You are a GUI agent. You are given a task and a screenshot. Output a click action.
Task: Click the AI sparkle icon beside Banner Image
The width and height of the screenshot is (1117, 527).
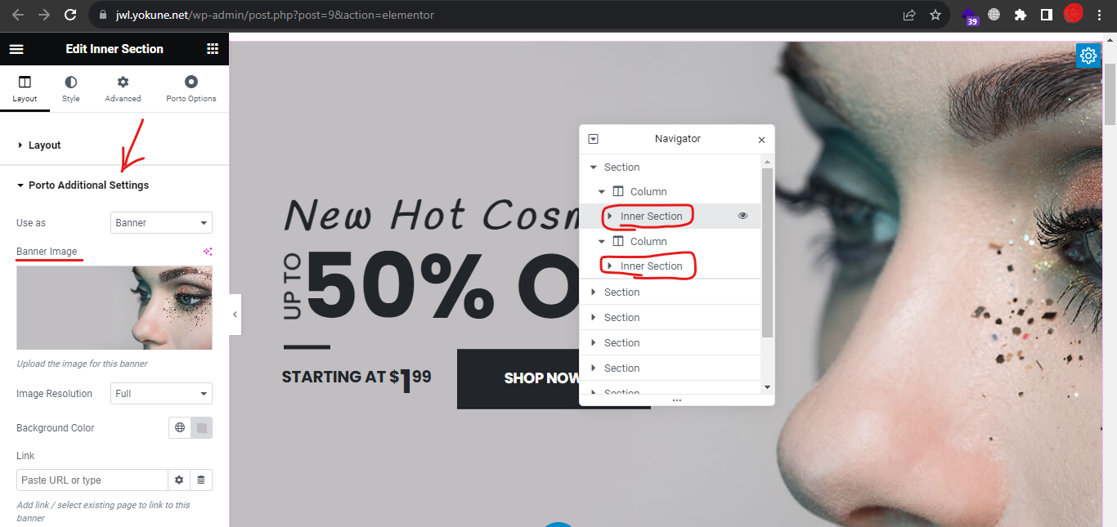208,252
